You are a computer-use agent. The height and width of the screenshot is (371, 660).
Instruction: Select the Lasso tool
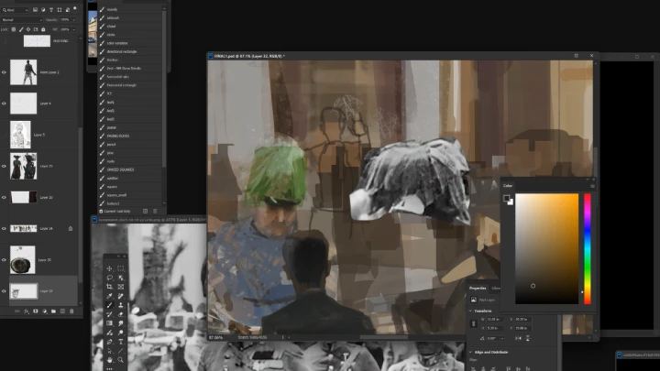click(109, 278)
